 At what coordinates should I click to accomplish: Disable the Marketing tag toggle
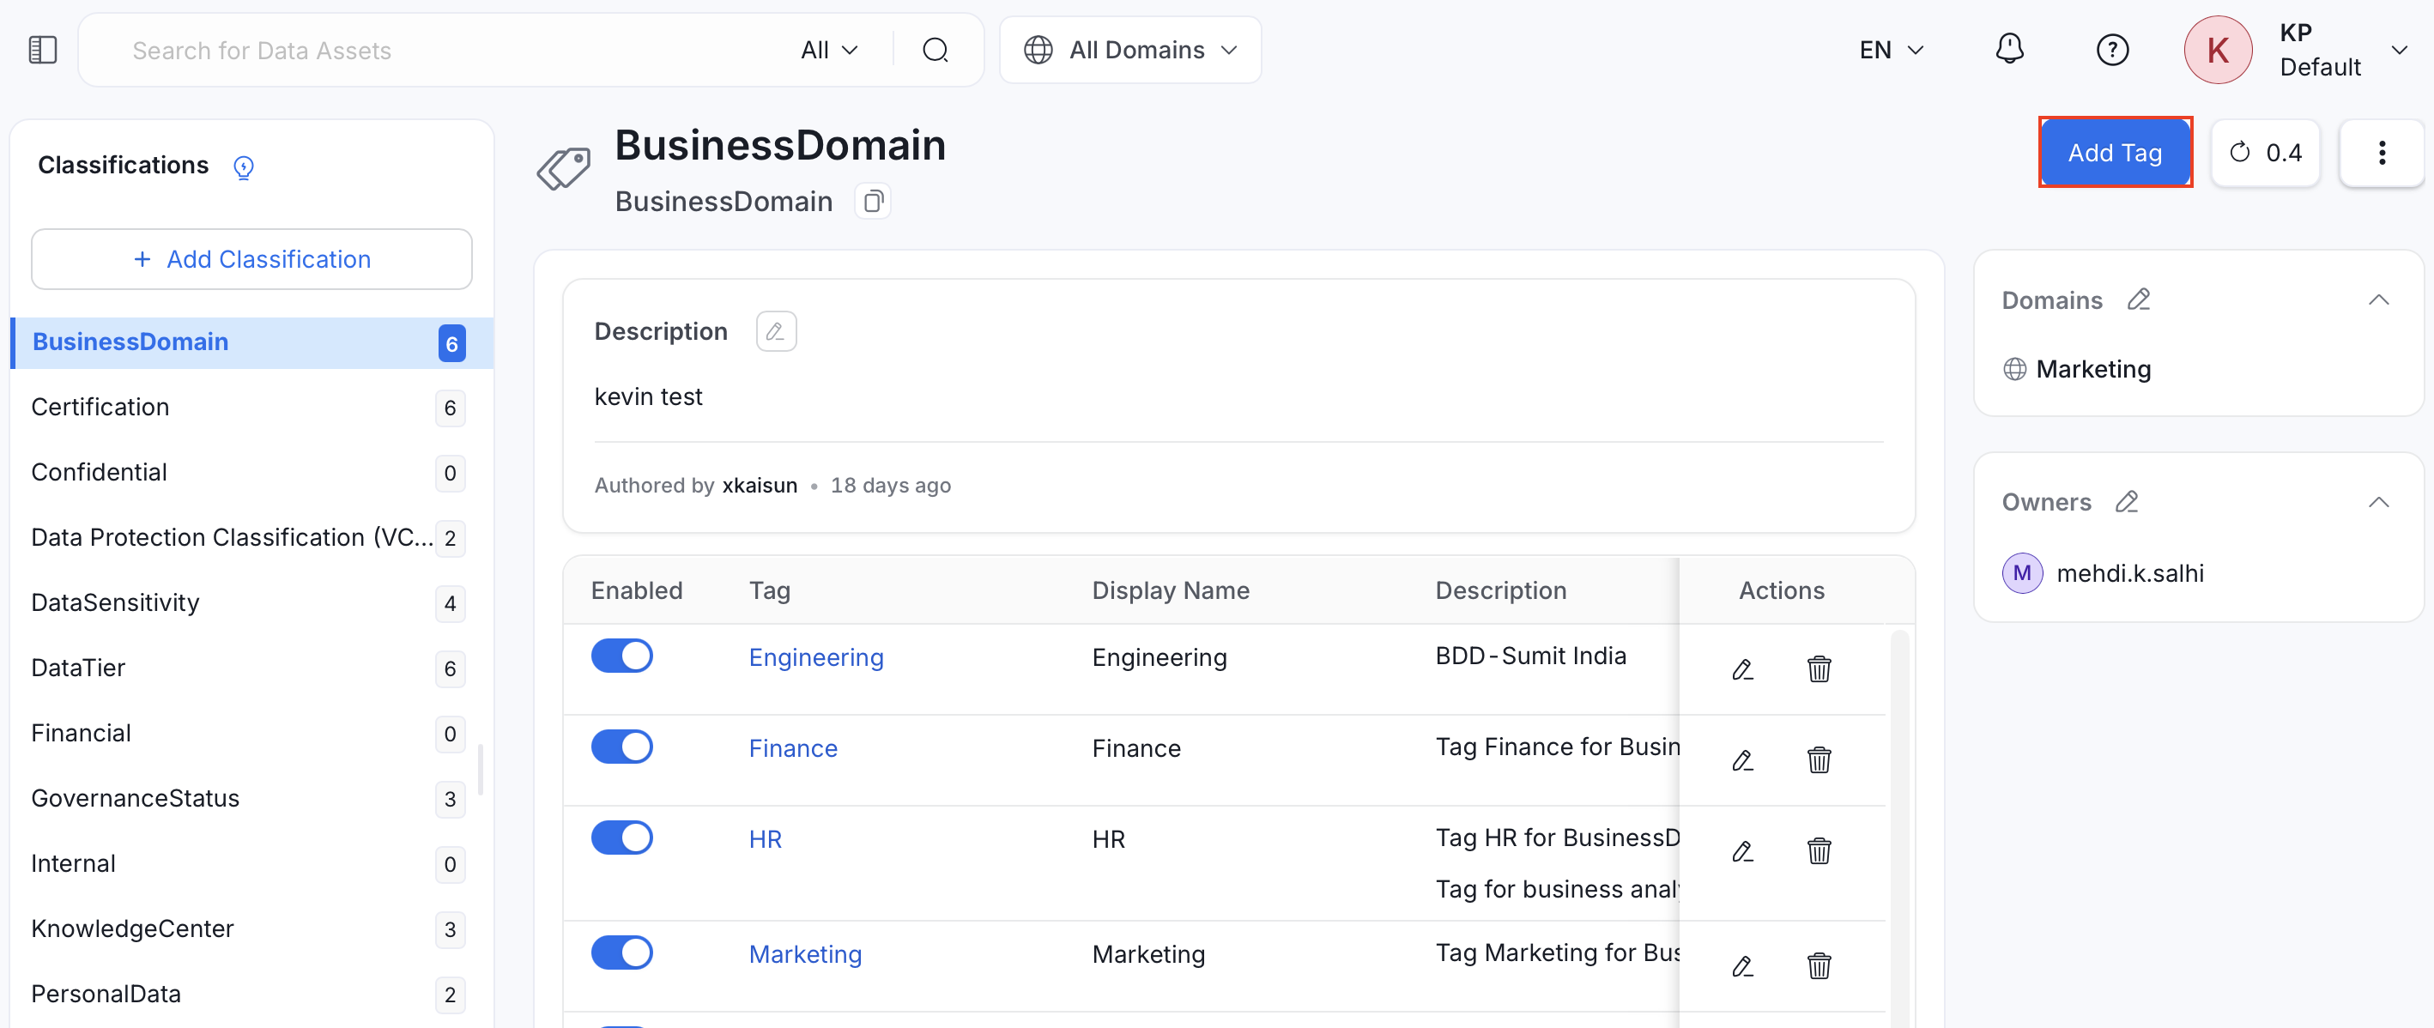pos(621,952)
